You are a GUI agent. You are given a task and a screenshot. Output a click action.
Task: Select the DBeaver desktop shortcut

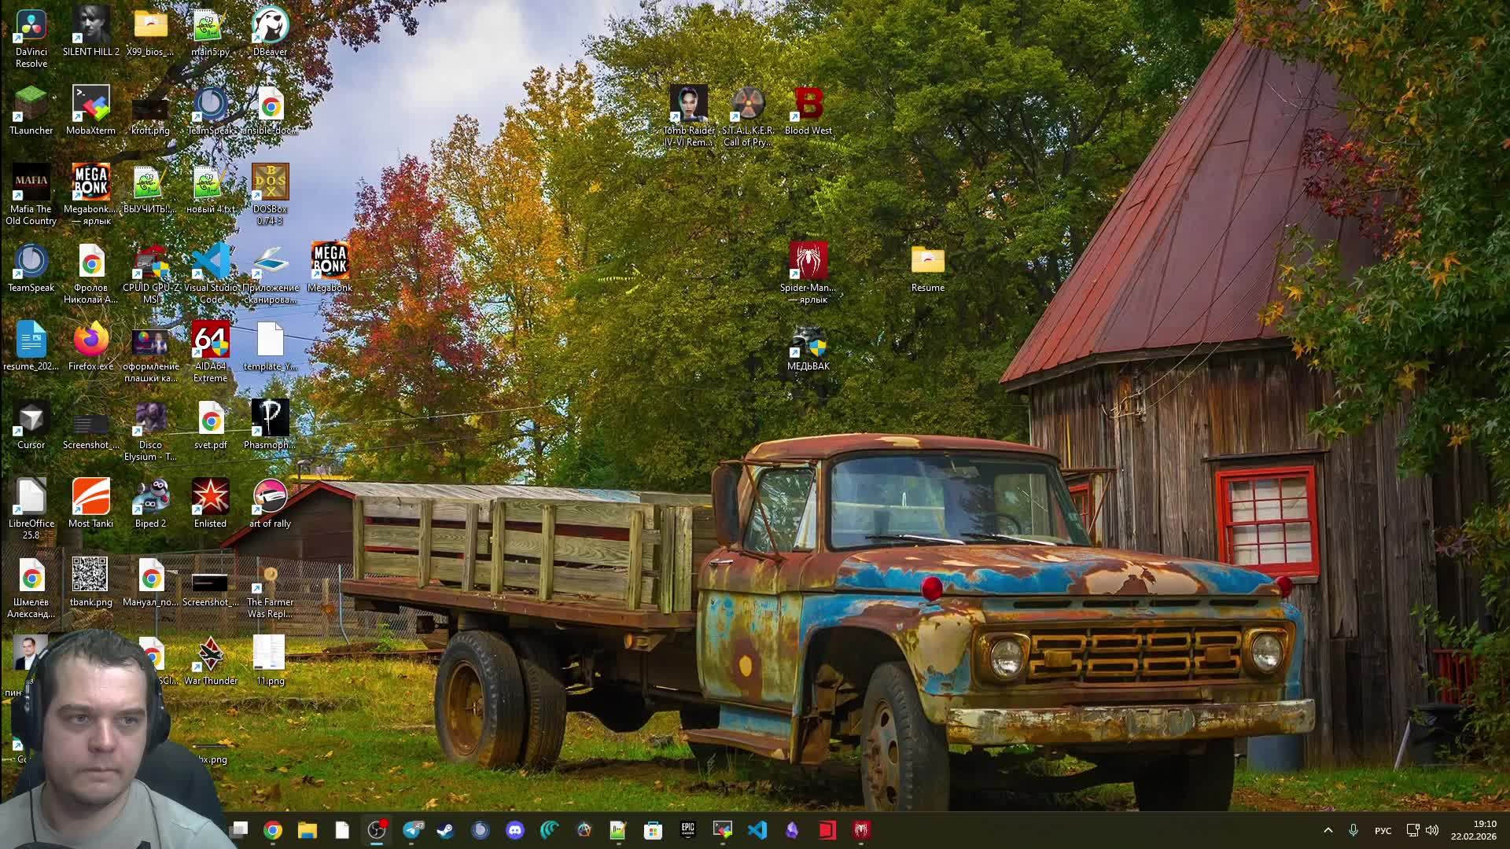click(x=270, y=27)
